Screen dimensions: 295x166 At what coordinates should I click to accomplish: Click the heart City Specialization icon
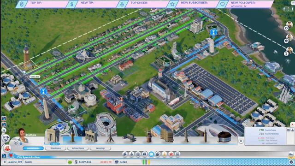click(11, 156)
